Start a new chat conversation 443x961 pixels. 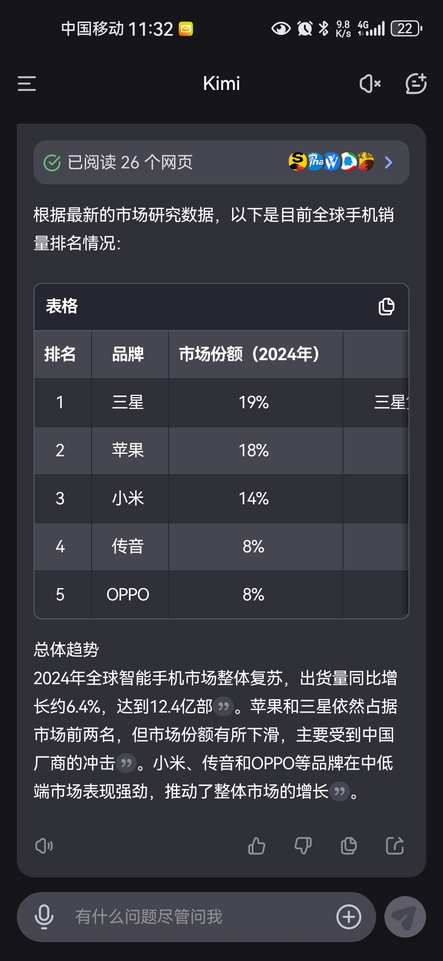coord(416,83)
